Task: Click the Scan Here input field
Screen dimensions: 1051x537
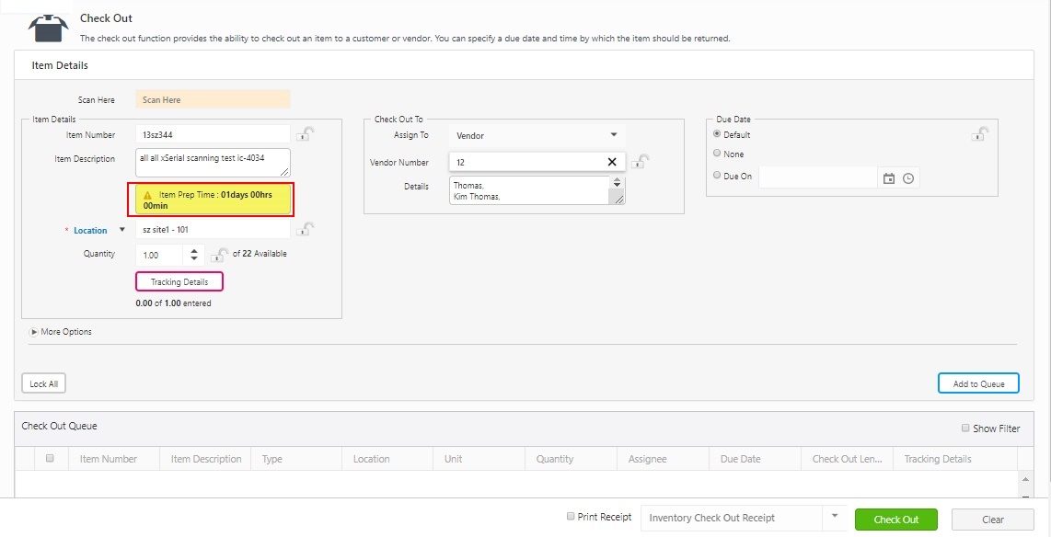Action: pos(213,99)
